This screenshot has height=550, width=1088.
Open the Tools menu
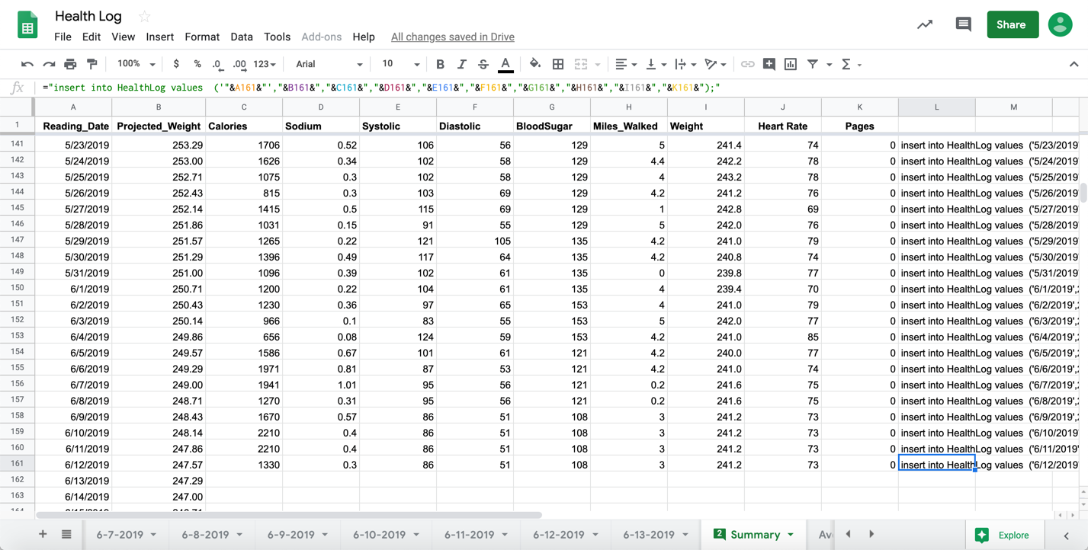pos(277,37)
